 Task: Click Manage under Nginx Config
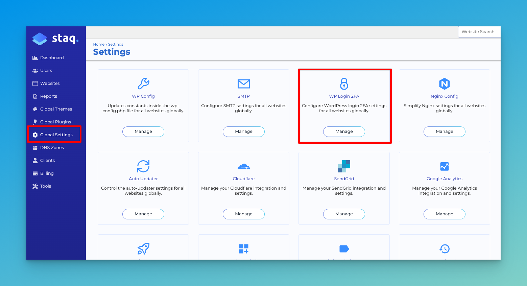445,132
